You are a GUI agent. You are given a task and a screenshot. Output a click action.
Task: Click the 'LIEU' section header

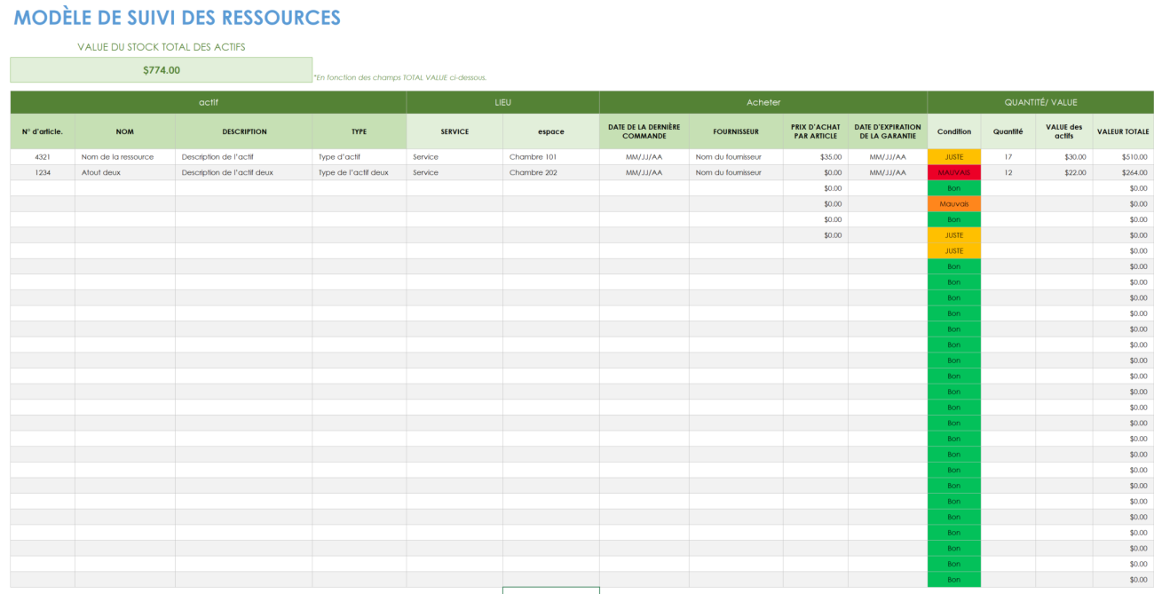tap(502, 102)
